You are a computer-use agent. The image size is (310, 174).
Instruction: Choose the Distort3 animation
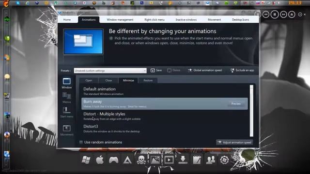coord(165,129)
